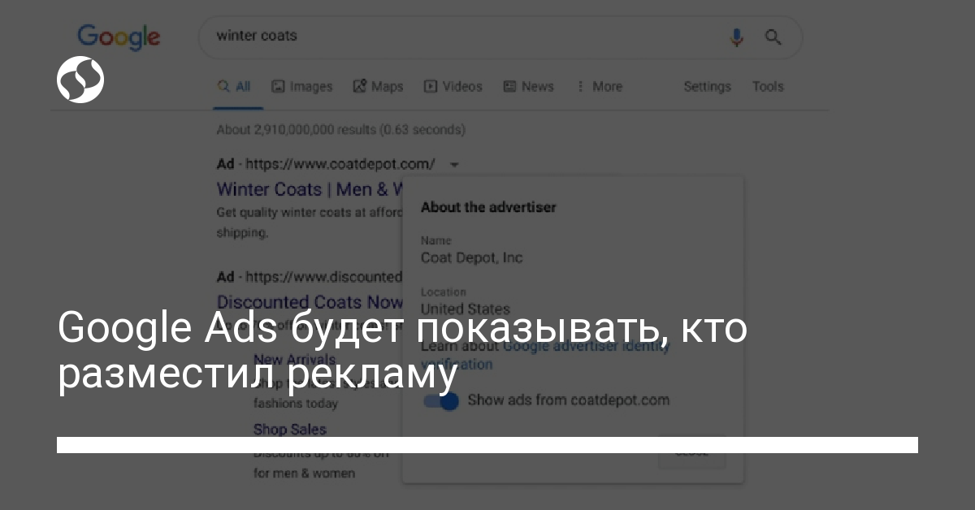Click the headline Google Ads будет показывать

coord(402,351)
